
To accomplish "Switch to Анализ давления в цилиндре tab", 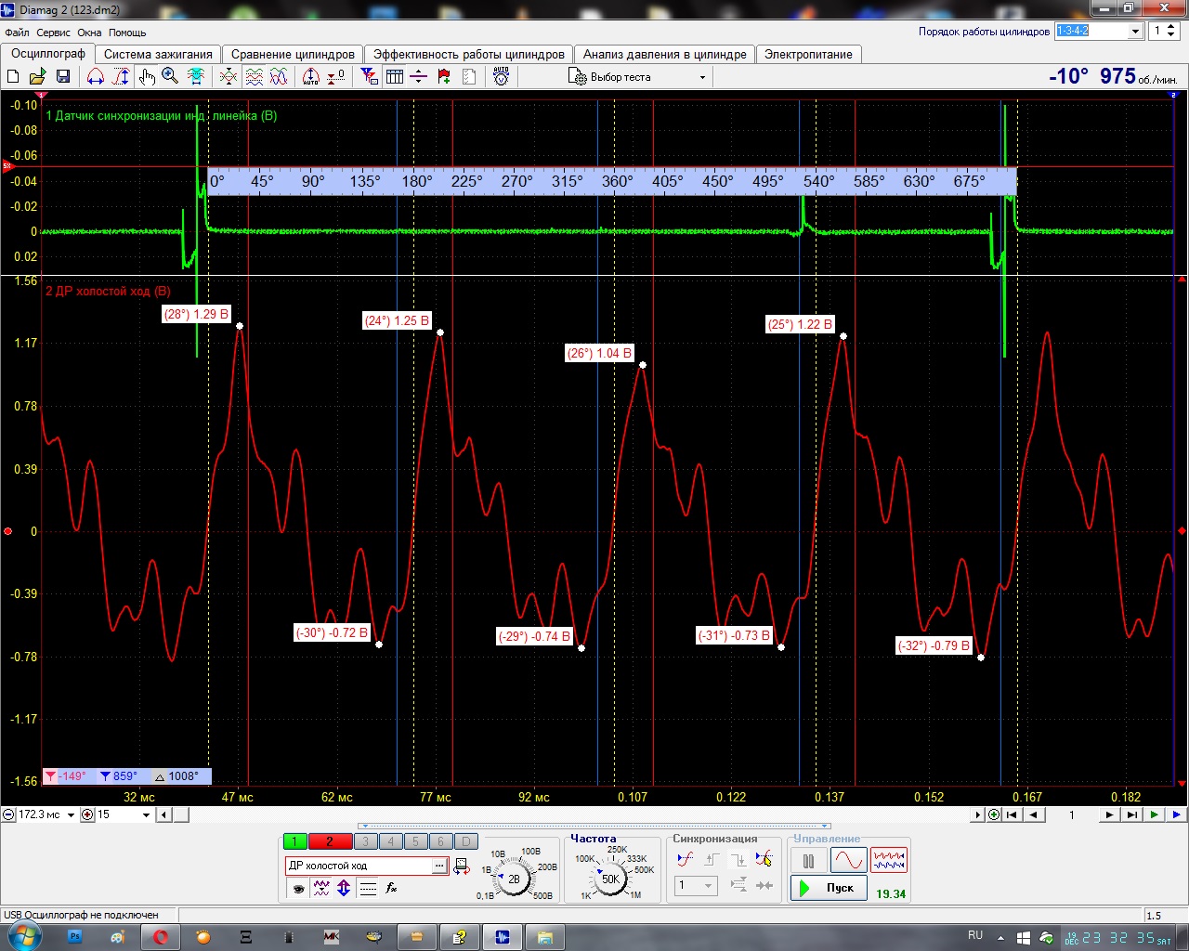I will coord(665,54).
